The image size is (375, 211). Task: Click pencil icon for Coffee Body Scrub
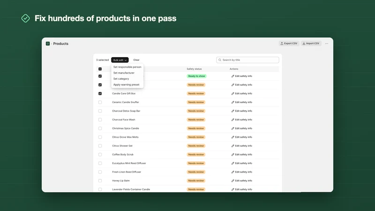pyautogui.click(x=232, y=155)
